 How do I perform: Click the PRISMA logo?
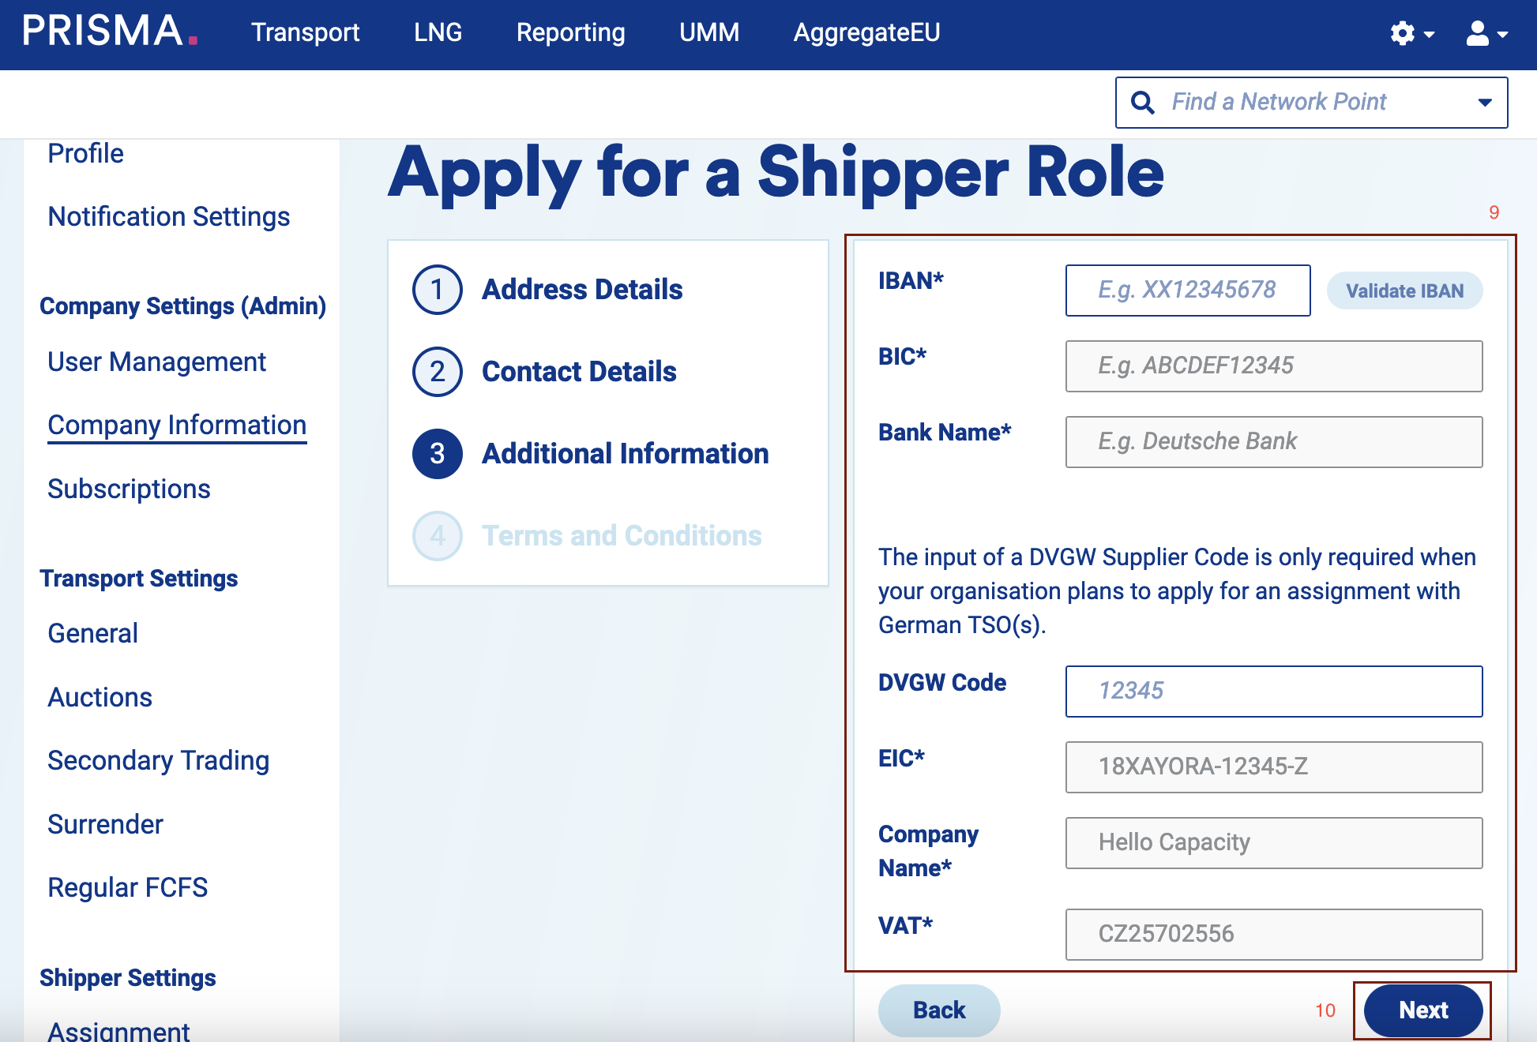point(109,32)
